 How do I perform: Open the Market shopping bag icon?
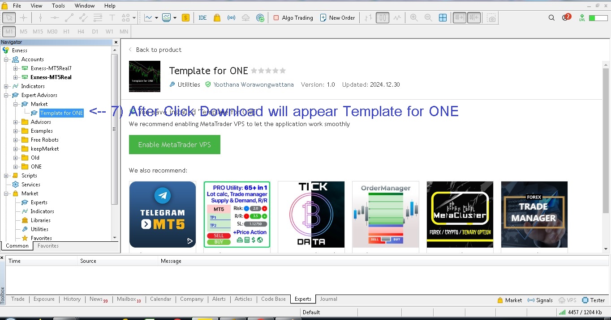[x=217, y=18]
